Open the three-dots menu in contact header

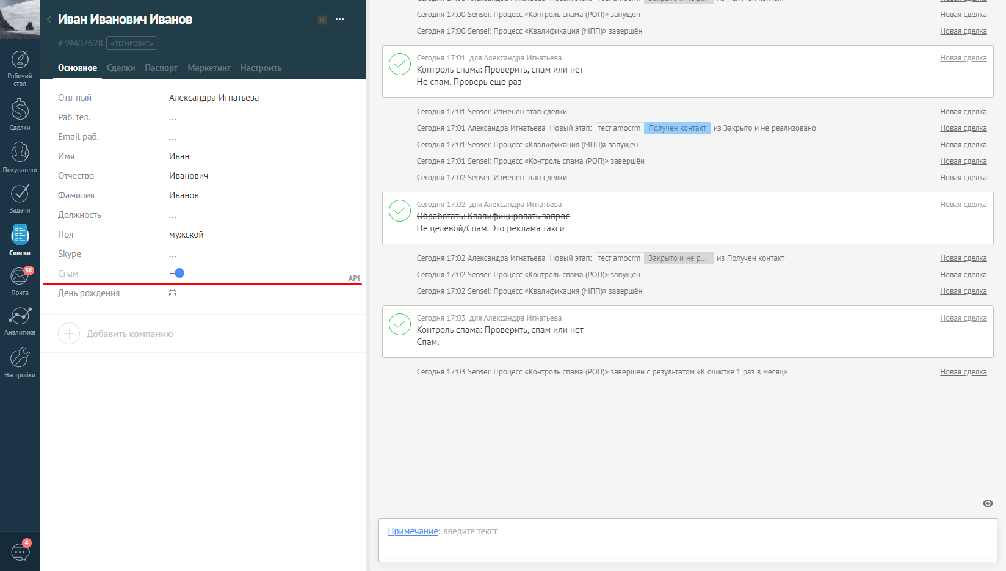340,20
